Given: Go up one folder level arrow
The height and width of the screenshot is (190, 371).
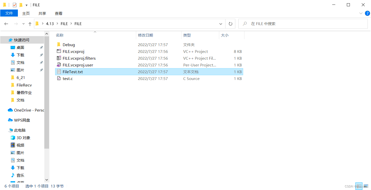Looking at the screenshot, I should click(30, 24).
